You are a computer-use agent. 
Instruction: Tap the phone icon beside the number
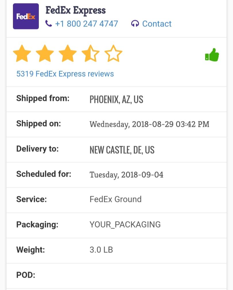49,24
